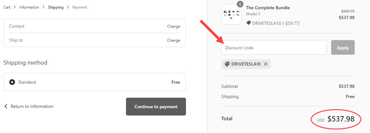Click Return to information link
370x133 pixels.
[x=32, y=106]
